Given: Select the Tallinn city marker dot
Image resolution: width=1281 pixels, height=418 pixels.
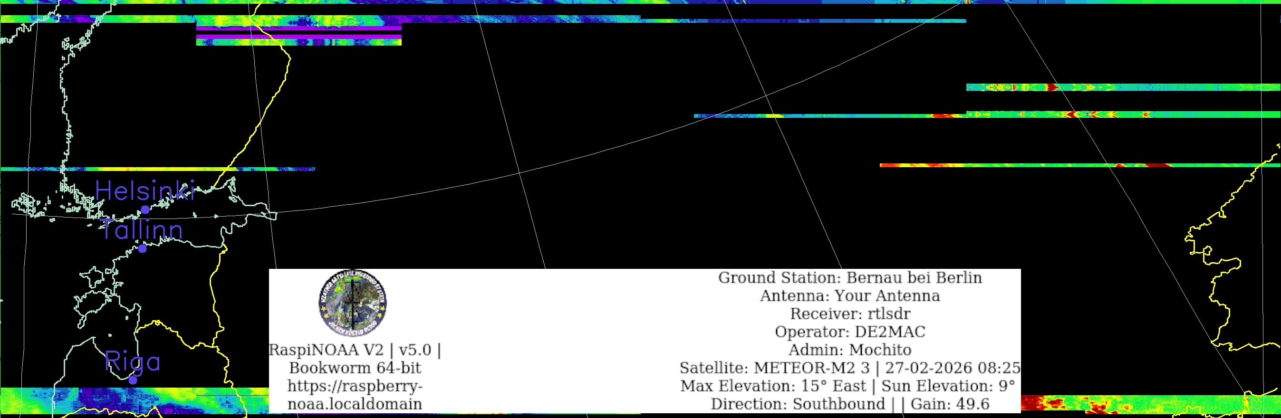Looking at the screenshot, I should 142,248.
